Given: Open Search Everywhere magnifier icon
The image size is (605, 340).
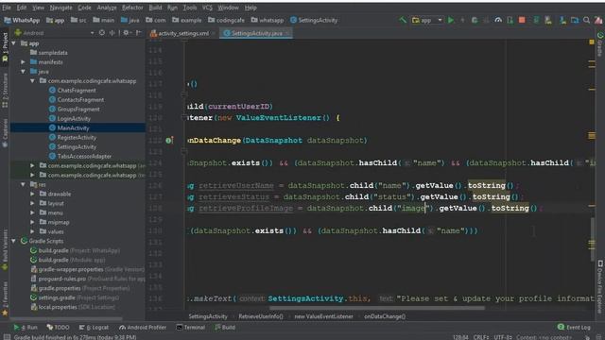Looking at the screenshot, I should coord(586,20).
